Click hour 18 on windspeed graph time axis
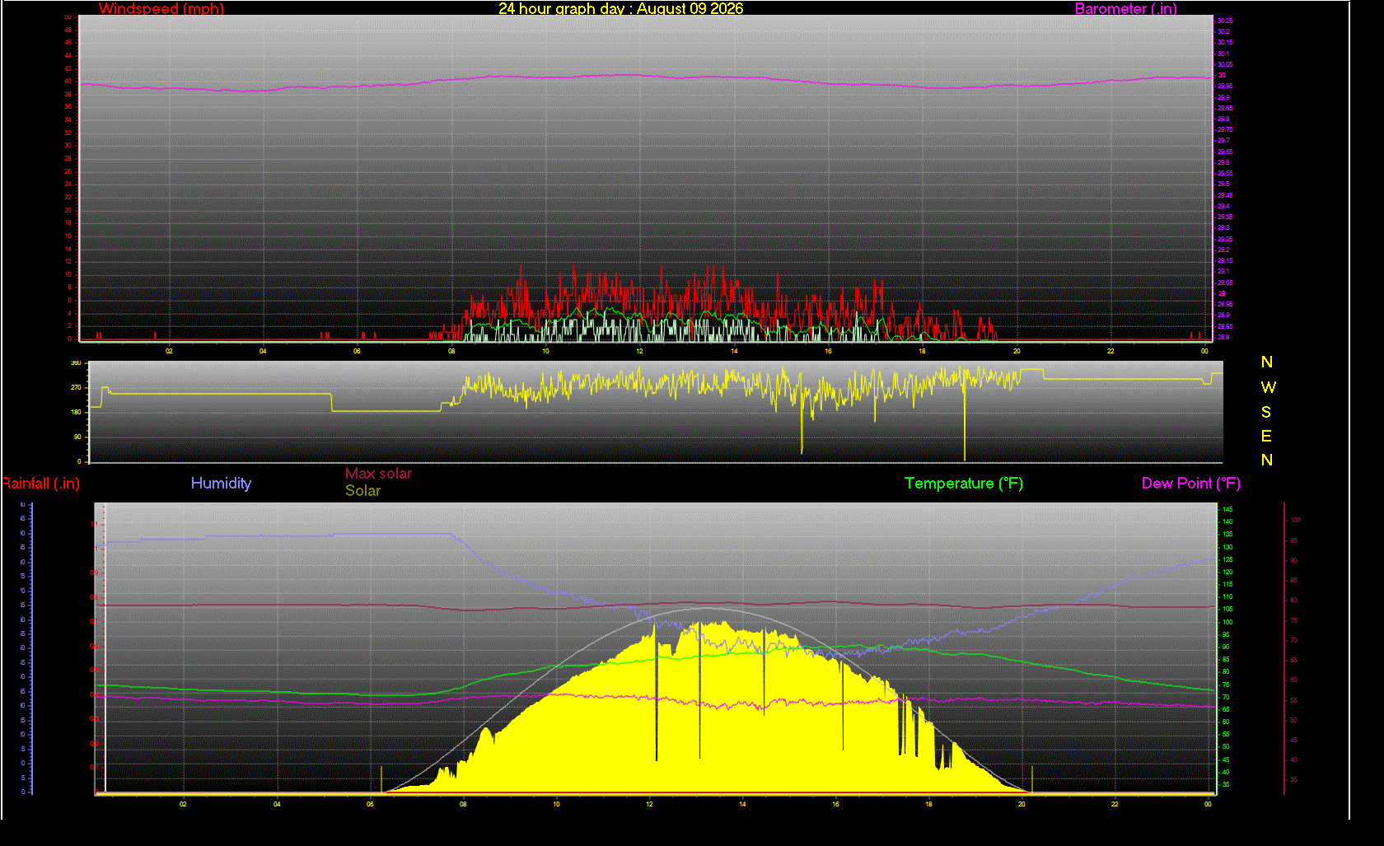 pos(922,351)
